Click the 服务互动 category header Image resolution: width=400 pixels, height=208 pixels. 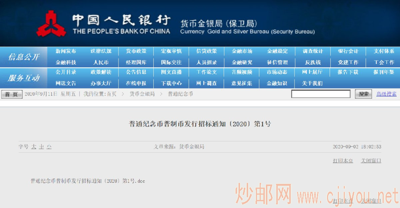pos(24,78)
